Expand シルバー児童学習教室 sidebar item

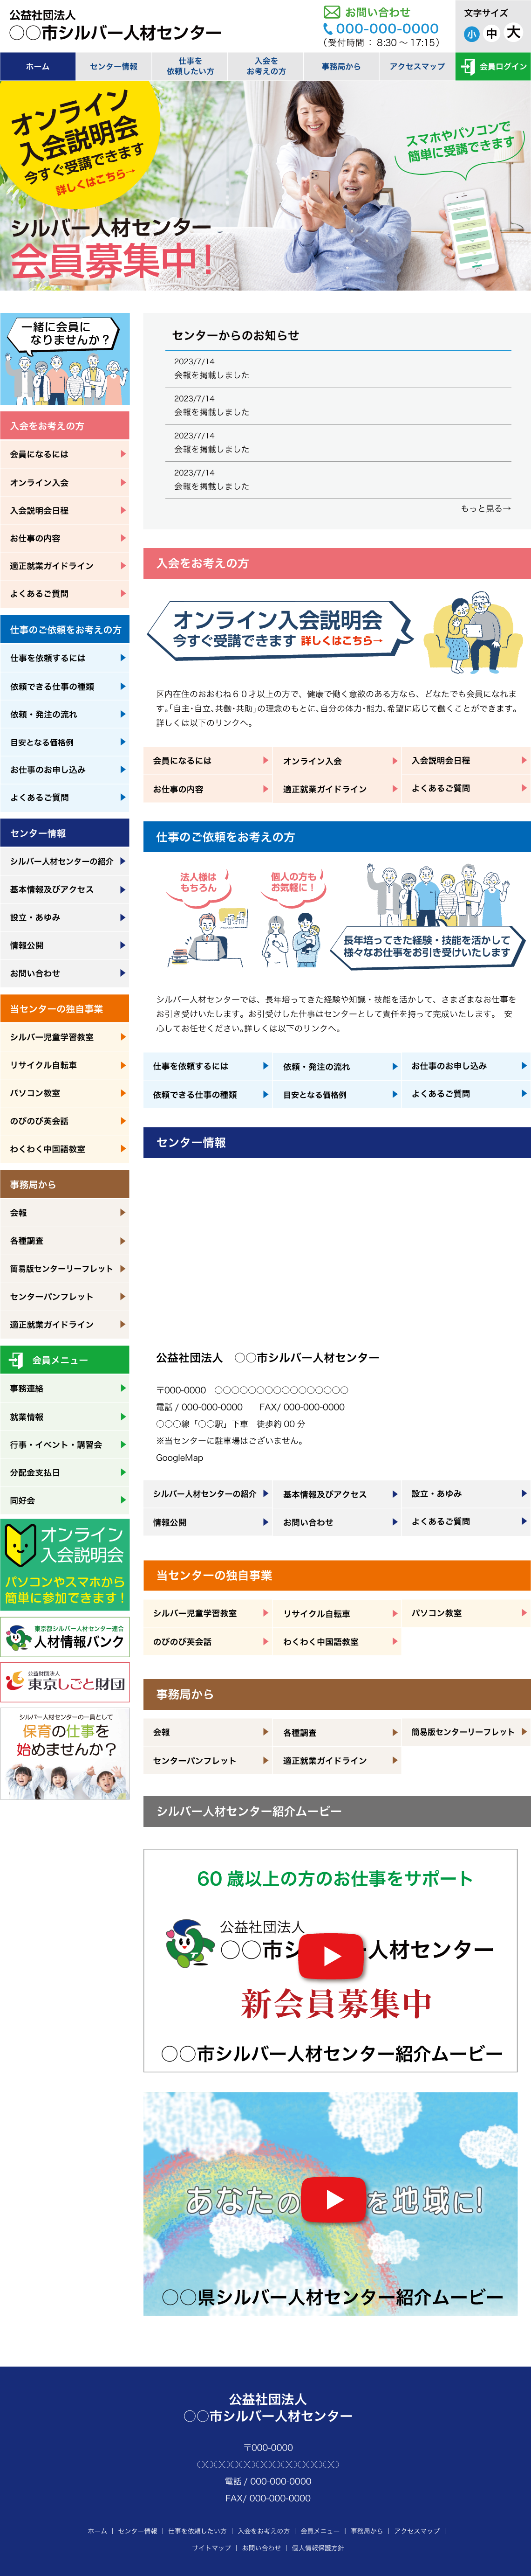[65, 1037]
